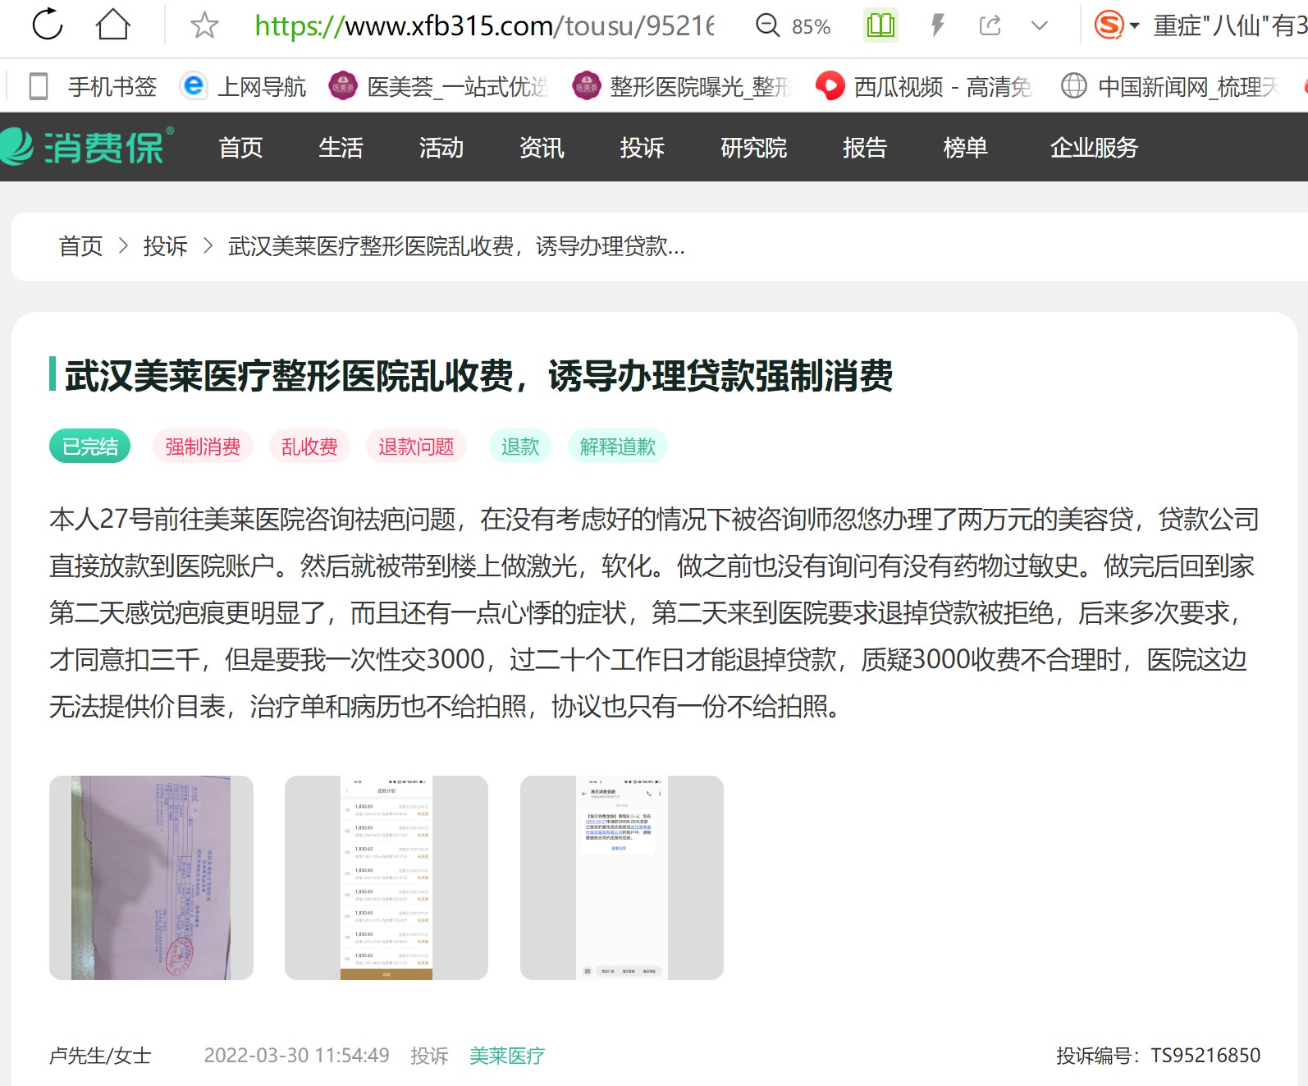This screenshot has height=1086, width=1308.
Task: Open the 美莱医疗 company link
Action: pos(507,1056)
